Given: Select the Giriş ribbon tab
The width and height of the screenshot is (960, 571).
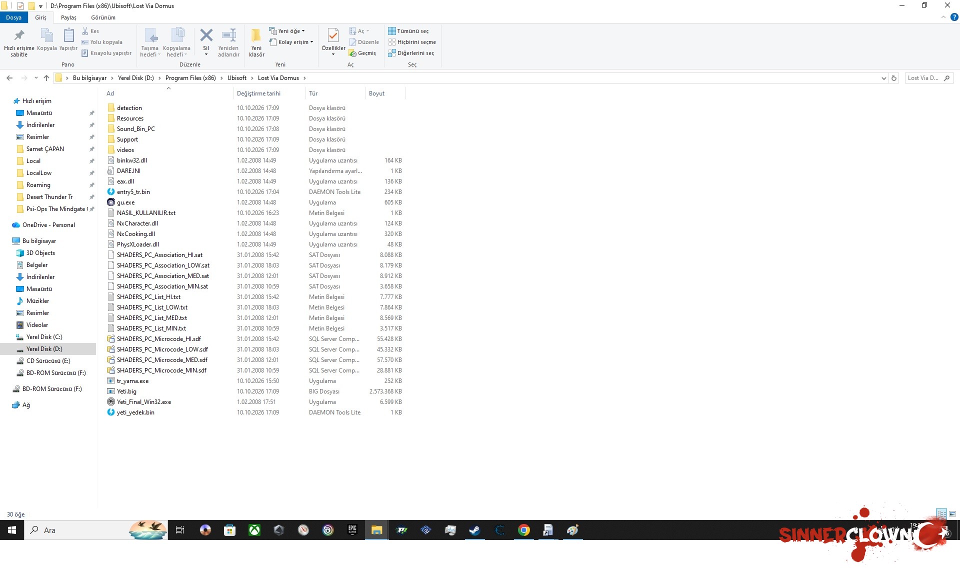Looking at the screenshot, I should click(x=40, y=17).
